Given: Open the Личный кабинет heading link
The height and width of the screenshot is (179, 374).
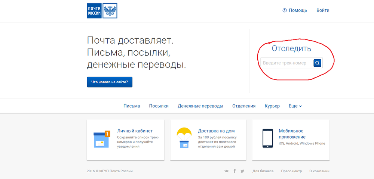Looking at the screenshot, I should coord(135,131).
